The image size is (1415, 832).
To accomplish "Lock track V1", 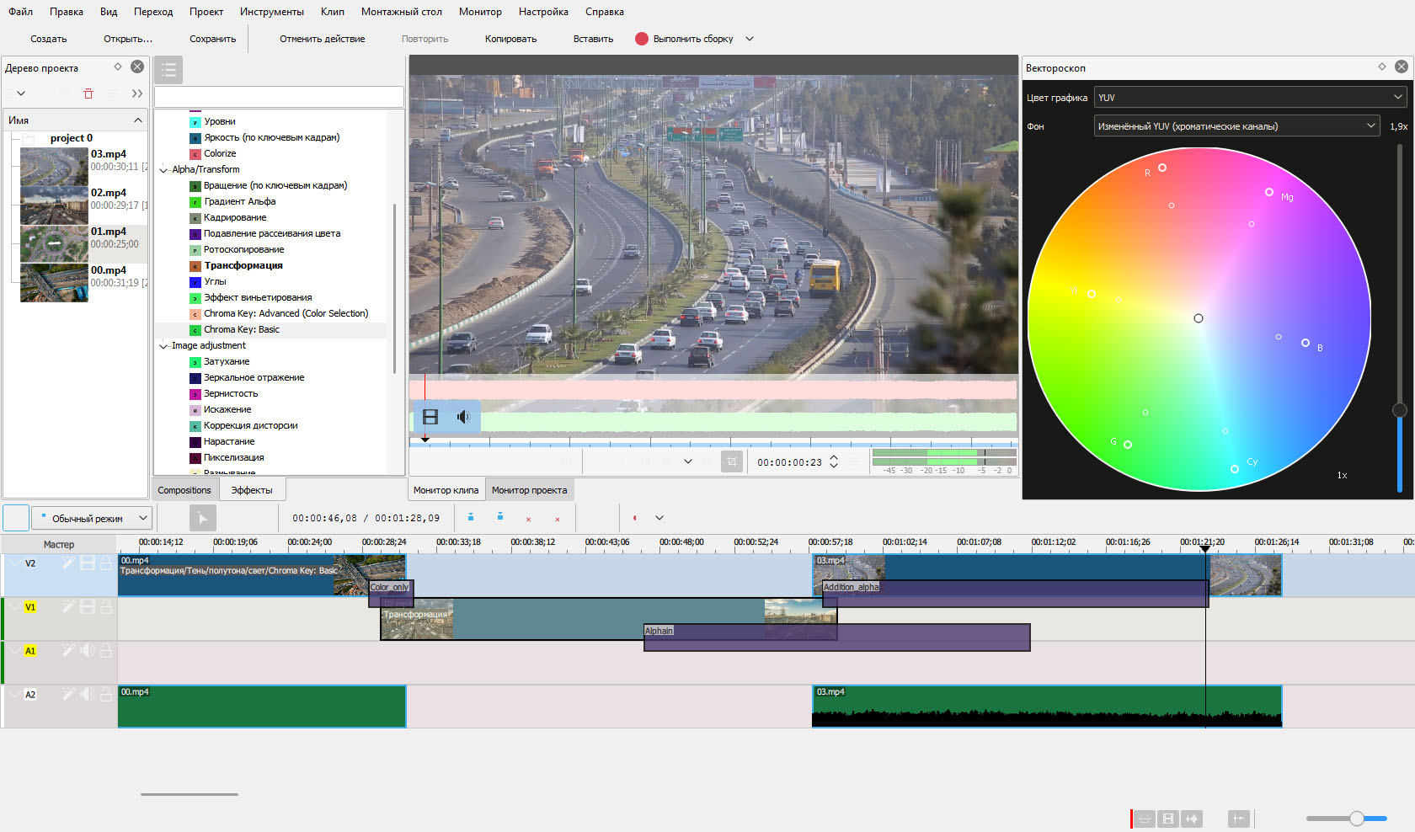I will click(106, 606).
